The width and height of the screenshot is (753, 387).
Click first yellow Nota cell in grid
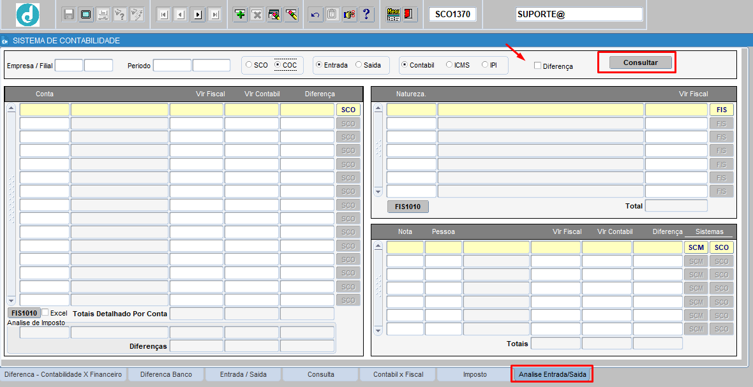tap(405, 247)
